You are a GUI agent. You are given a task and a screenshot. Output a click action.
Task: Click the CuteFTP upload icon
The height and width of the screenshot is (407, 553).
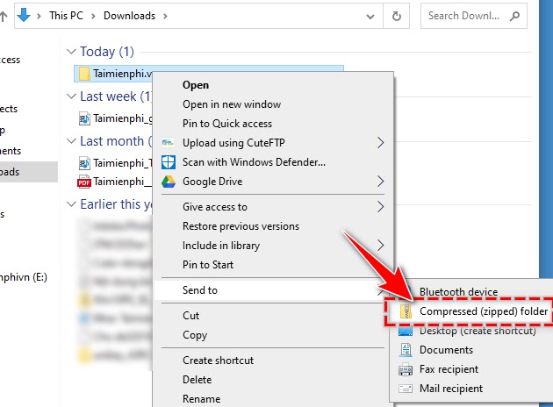(x=167, y=143)
